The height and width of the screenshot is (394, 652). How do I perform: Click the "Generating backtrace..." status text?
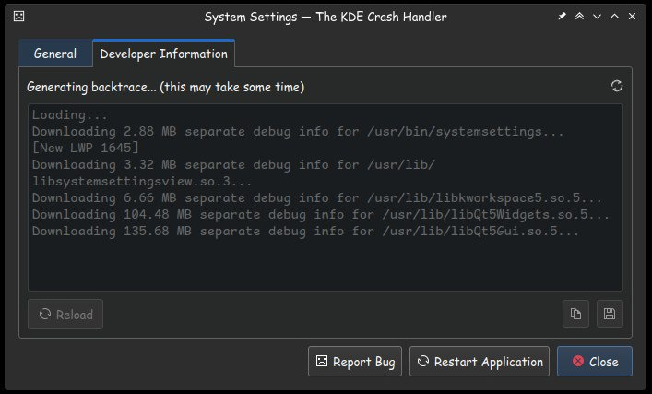point(165,87)
